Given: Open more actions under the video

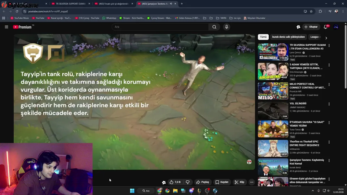Looking at the screenshot, I should point(252,182).
